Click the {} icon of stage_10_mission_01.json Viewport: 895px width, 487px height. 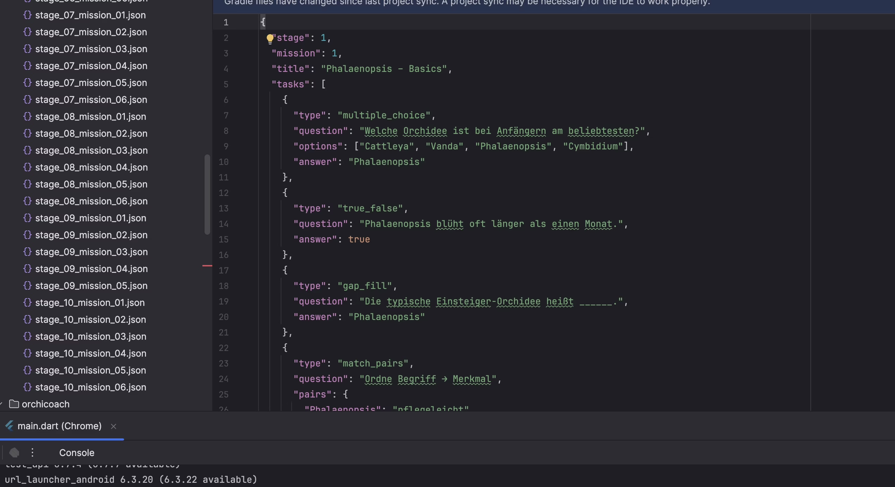coord(28,302)
